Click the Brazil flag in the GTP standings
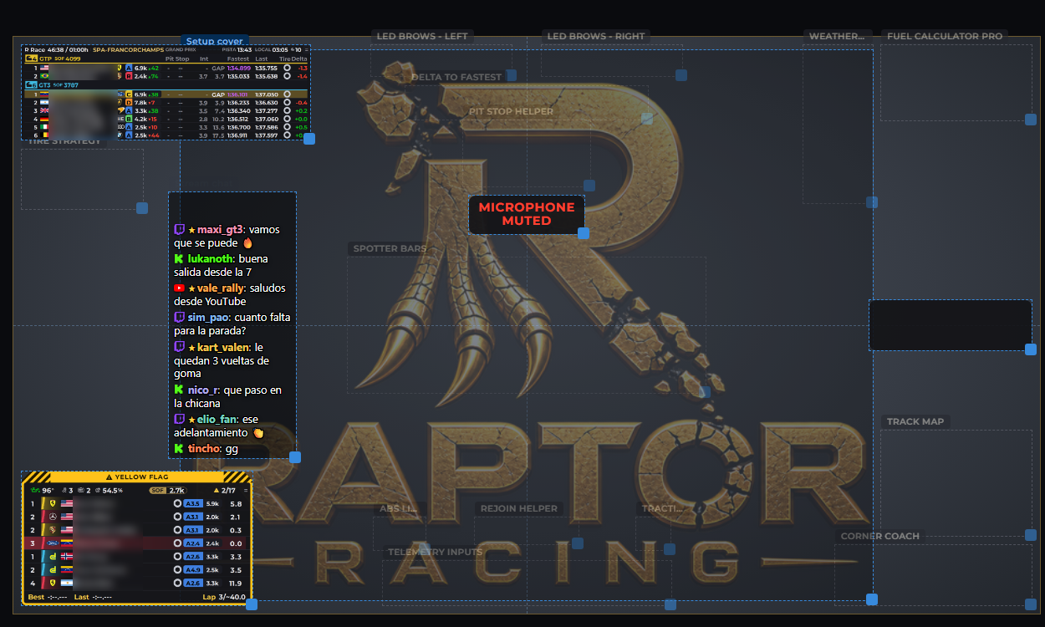Screen dimensions: 1045x627 tap(44, 76)
